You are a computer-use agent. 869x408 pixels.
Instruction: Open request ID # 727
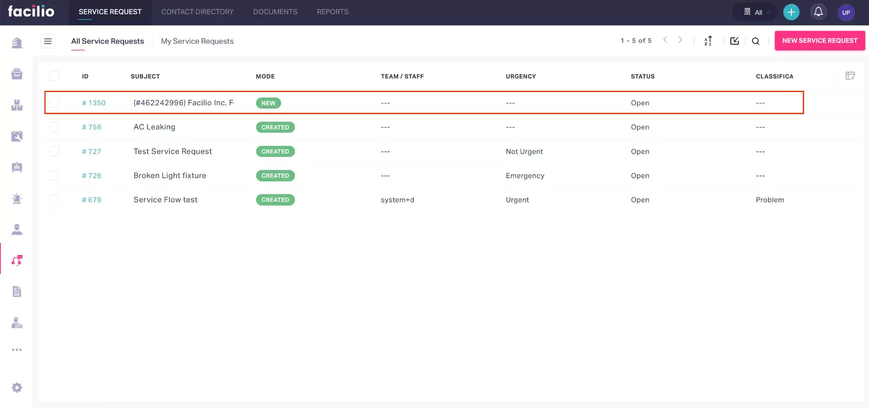click(92, 152)
